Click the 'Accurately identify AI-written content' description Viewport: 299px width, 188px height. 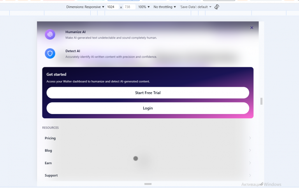111,57
